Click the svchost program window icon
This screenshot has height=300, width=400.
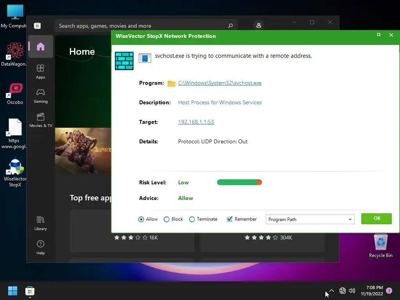145,58
